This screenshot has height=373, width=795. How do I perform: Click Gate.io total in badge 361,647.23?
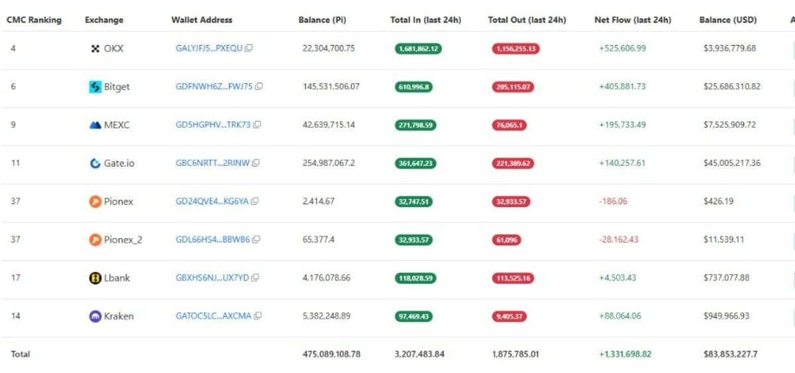coord(416,163)
